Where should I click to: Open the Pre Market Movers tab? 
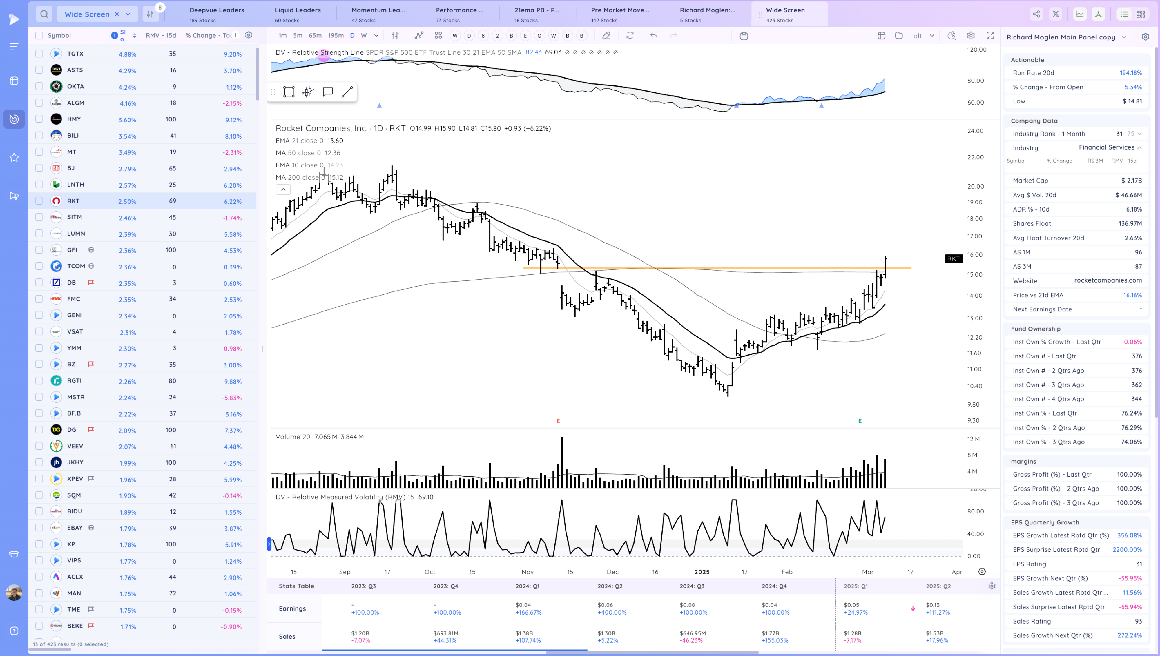620,14
